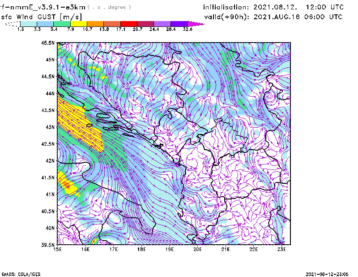Click the '18E' longitude label
Viewport: 358px width, 277px height.
141,249
